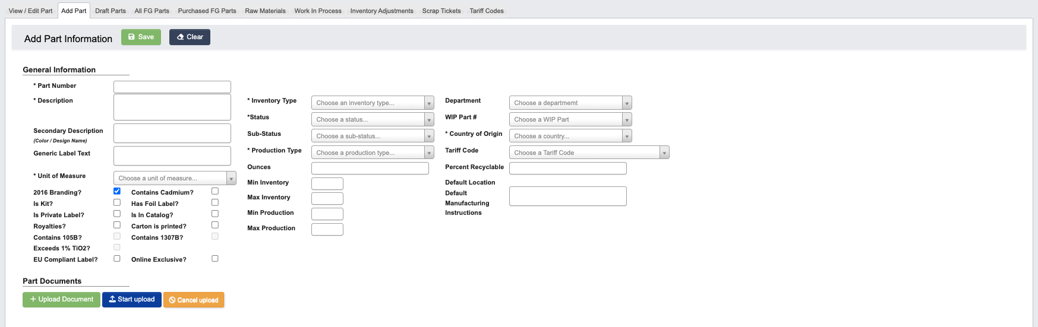This screenshot has height=327, width=1038.
Task: Expand the Status dropdown
Action: (x=373, y=119)
